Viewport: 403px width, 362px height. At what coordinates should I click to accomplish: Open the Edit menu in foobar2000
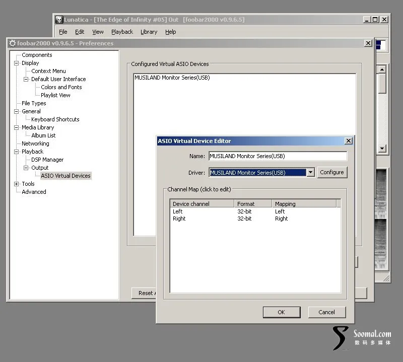80,32
